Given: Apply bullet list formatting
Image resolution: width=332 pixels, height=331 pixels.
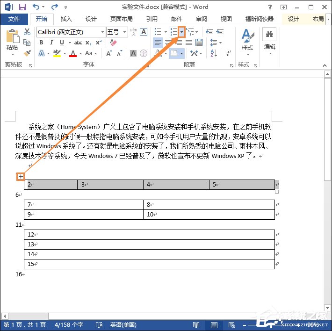Looking at the screenshot, I should [x=158, y=32].
